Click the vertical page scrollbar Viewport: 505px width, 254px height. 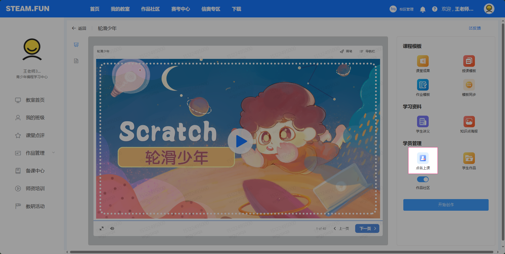[503, 132]
